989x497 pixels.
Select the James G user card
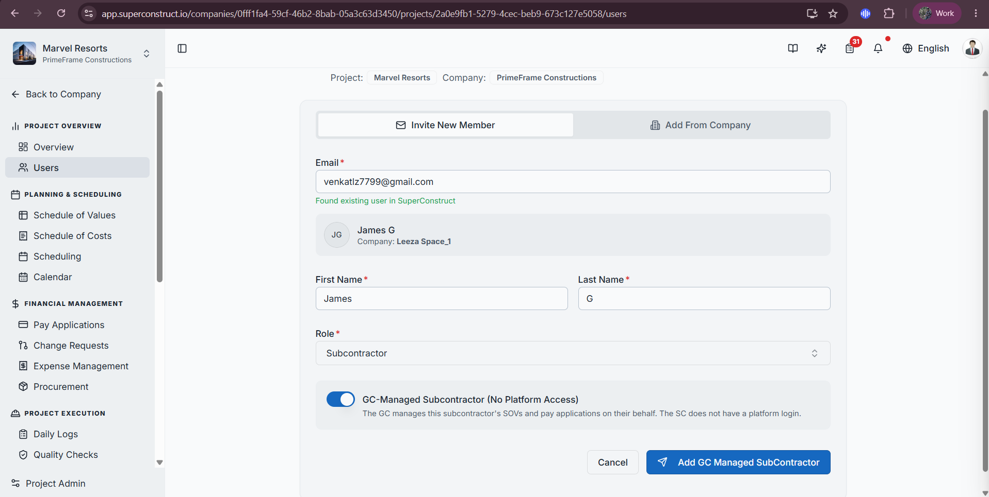click(x=573, y=235)
